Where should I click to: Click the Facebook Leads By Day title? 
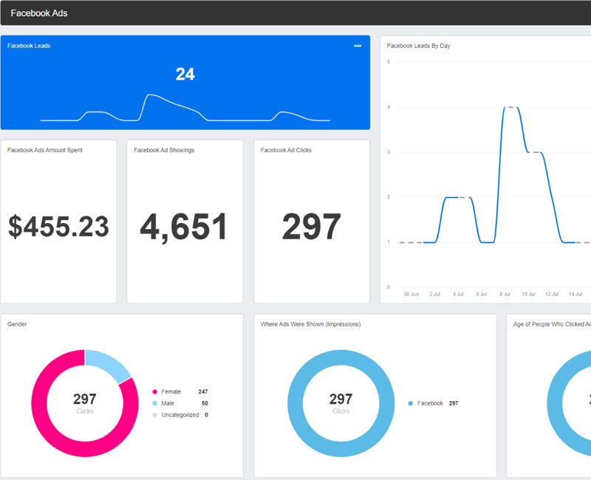point(418,46)
